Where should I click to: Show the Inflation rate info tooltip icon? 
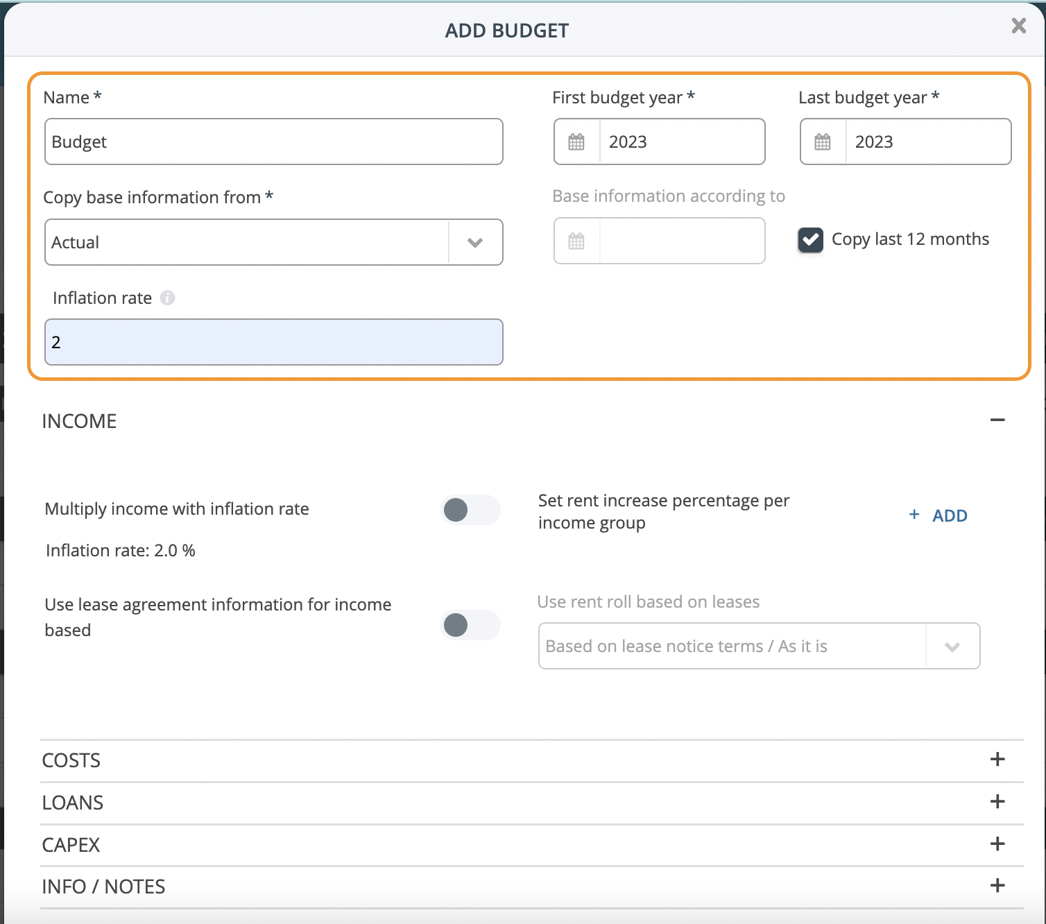(x=167, y=298)
